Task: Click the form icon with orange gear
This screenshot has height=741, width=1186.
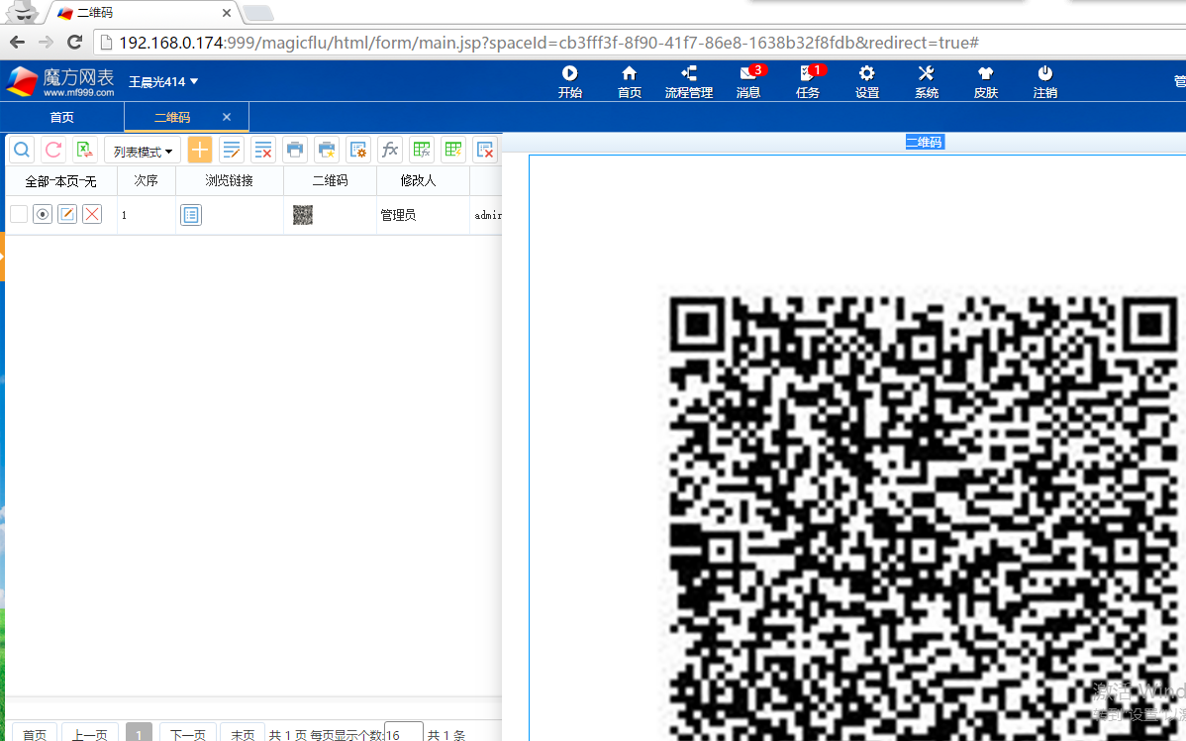Action: coord(358,150)
